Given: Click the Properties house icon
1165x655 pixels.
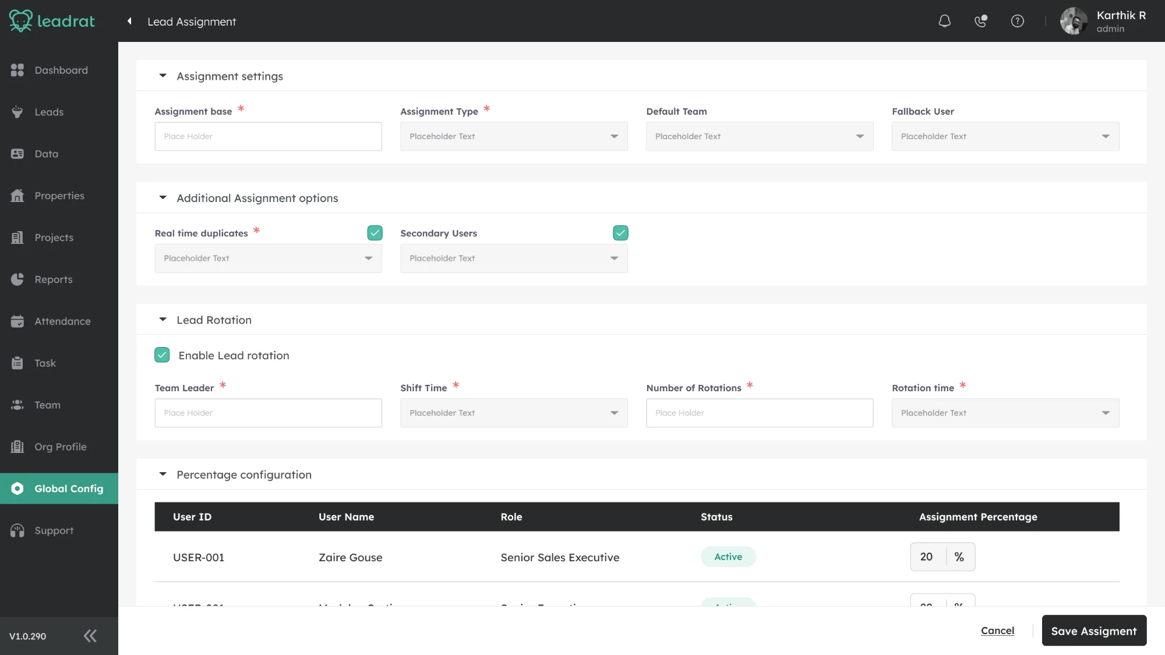Looking at the screenshot, I should click(x=17, y=196).
